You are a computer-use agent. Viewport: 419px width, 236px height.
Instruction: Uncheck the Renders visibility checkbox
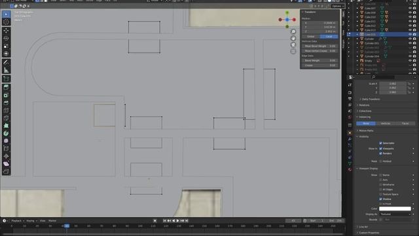pos(380,153)
